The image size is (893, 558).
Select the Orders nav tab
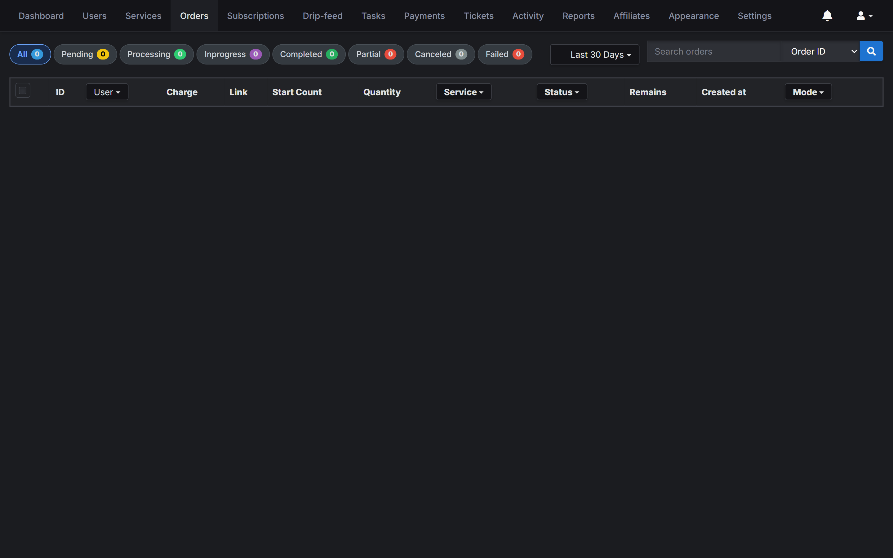click(194, 15)
